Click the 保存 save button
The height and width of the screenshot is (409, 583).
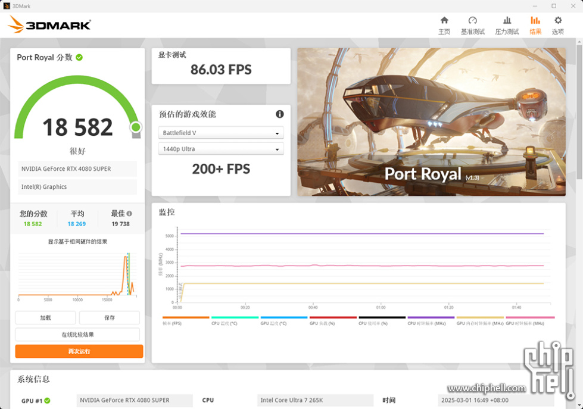[x=110, y=317]
